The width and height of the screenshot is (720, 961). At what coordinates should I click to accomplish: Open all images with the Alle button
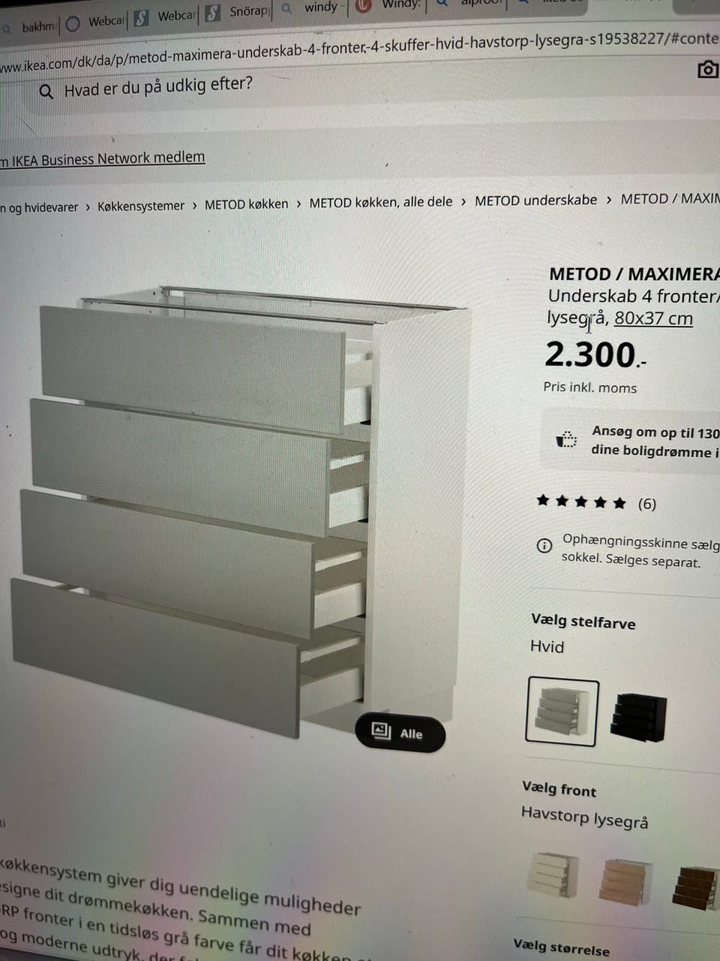point(400,732)
